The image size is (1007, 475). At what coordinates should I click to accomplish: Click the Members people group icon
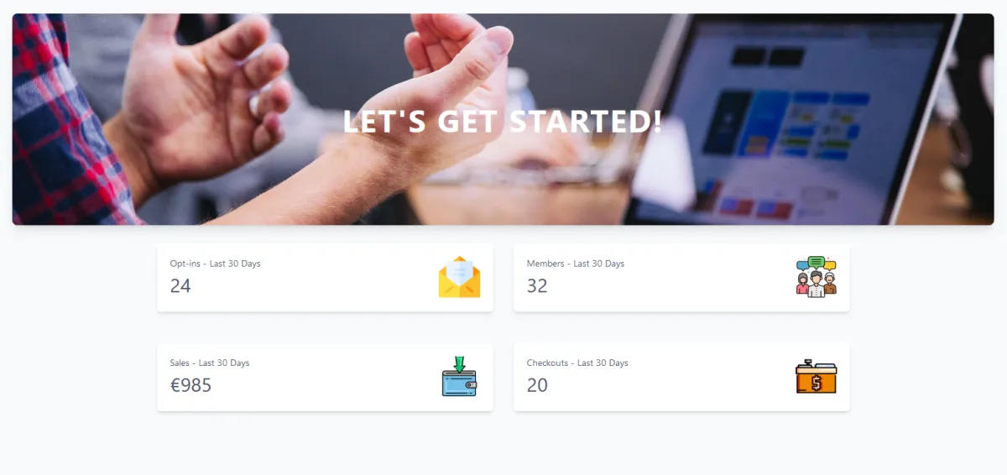point(816,277)
